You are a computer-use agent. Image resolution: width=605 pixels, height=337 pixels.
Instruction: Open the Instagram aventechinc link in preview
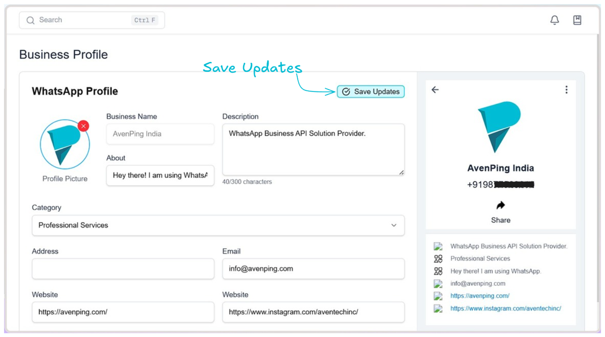click(x=506, y=308)
